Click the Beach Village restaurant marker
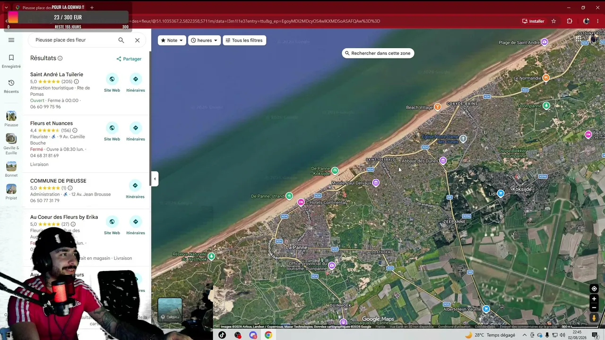 438,107
